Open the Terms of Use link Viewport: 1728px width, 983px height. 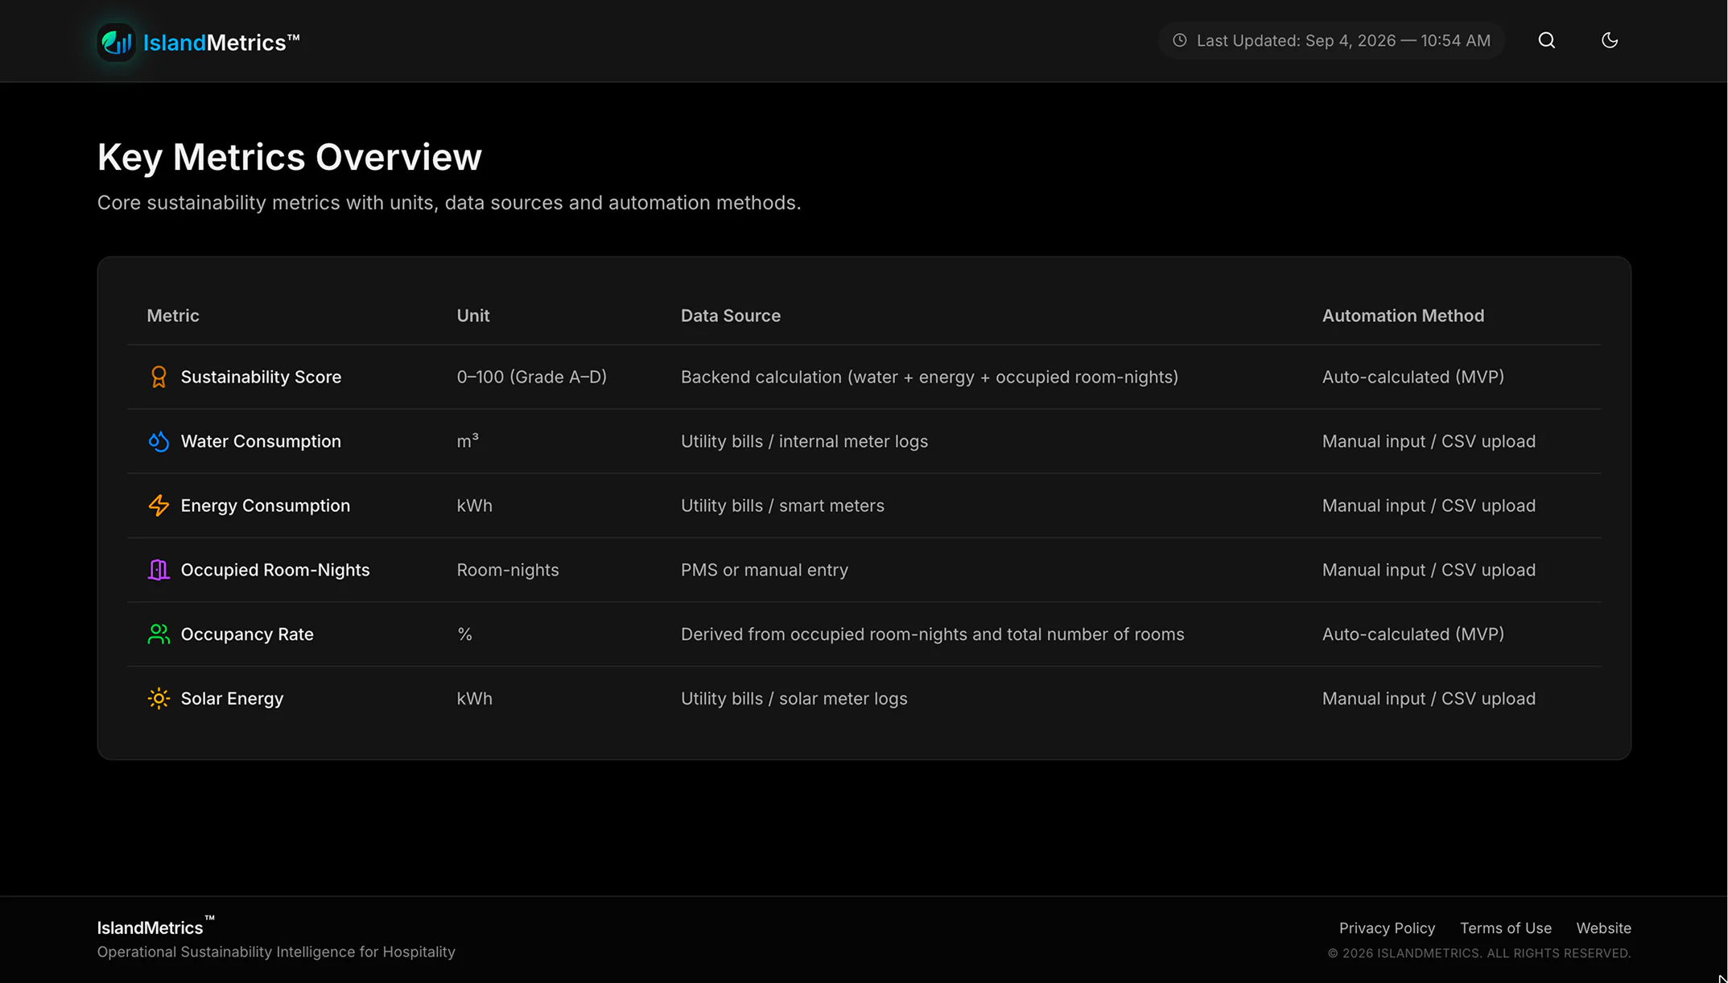tap(1505, 928)
